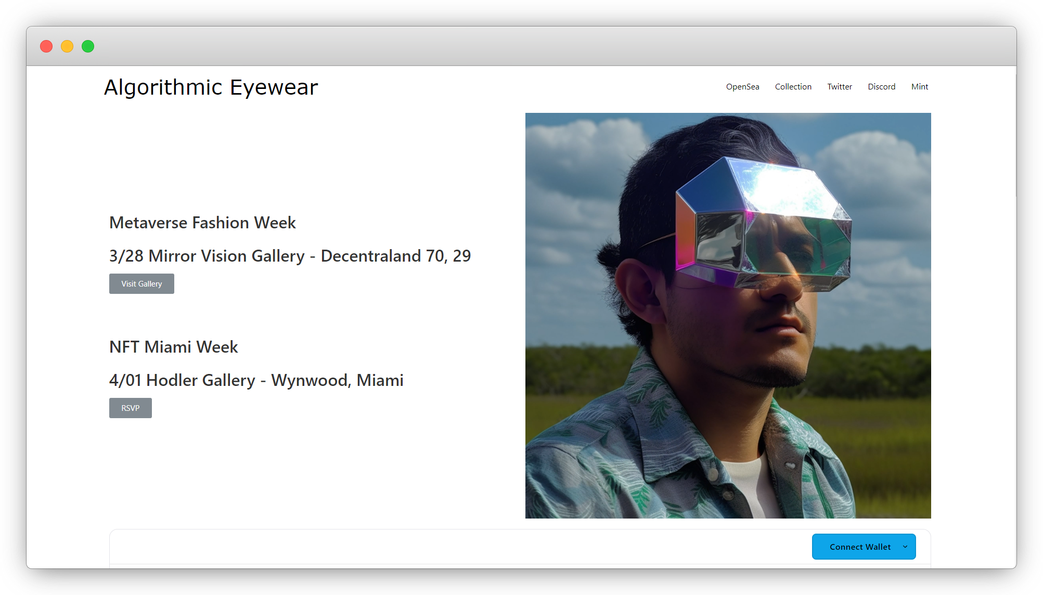
Task: Open the Twitter link in navigation
Action: click(x=840, y=87)
